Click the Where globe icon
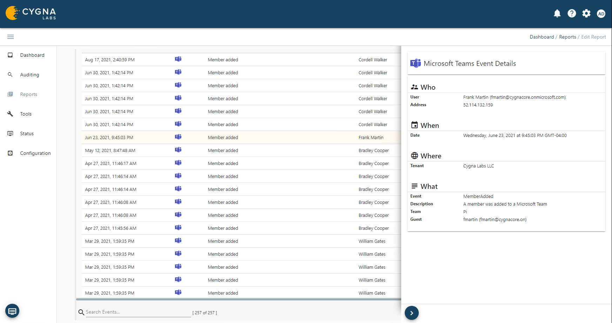This screenshot has height=323, width=612. pos(415,156)
